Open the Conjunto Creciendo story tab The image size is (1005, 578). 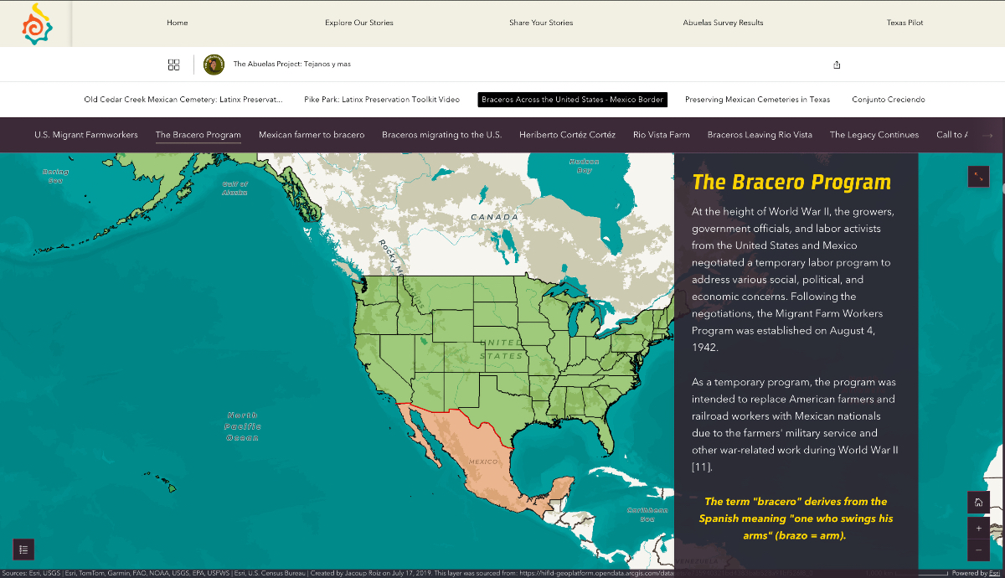pyautogui.click(x=888, y=99)
